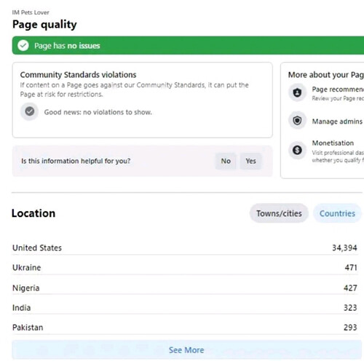Screen dimensions: 364x364
Task: Click the Page has no issues banner
Action: tap(188, 45)
